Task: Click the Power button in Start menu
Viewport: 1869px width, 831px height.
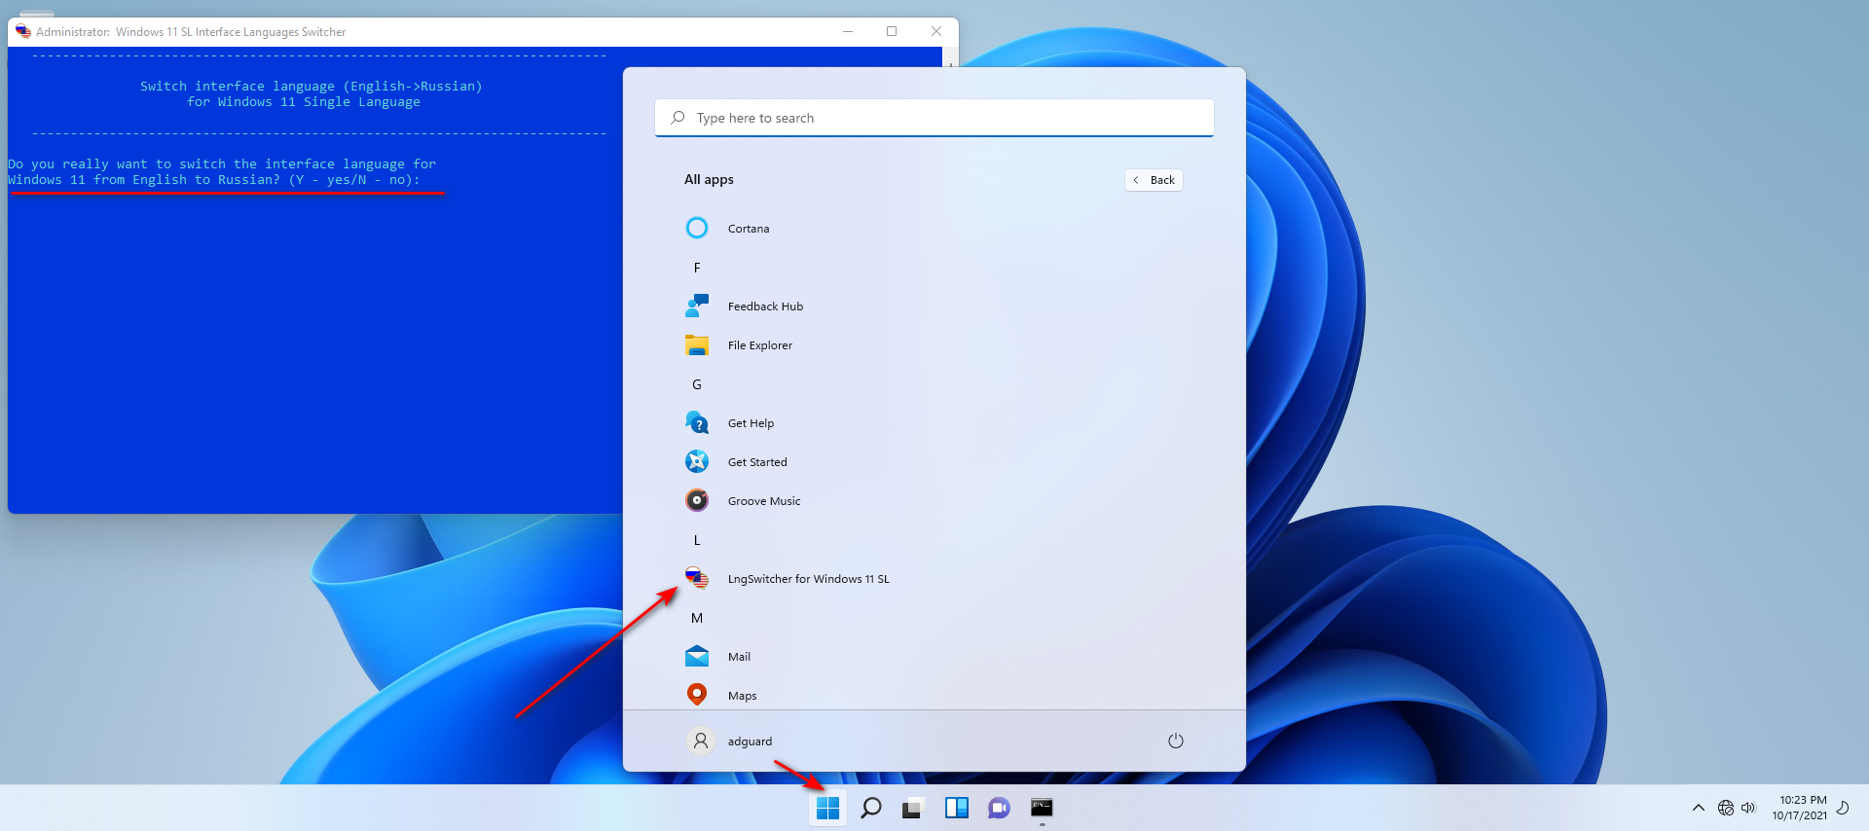Action: tap(1176, 741)
